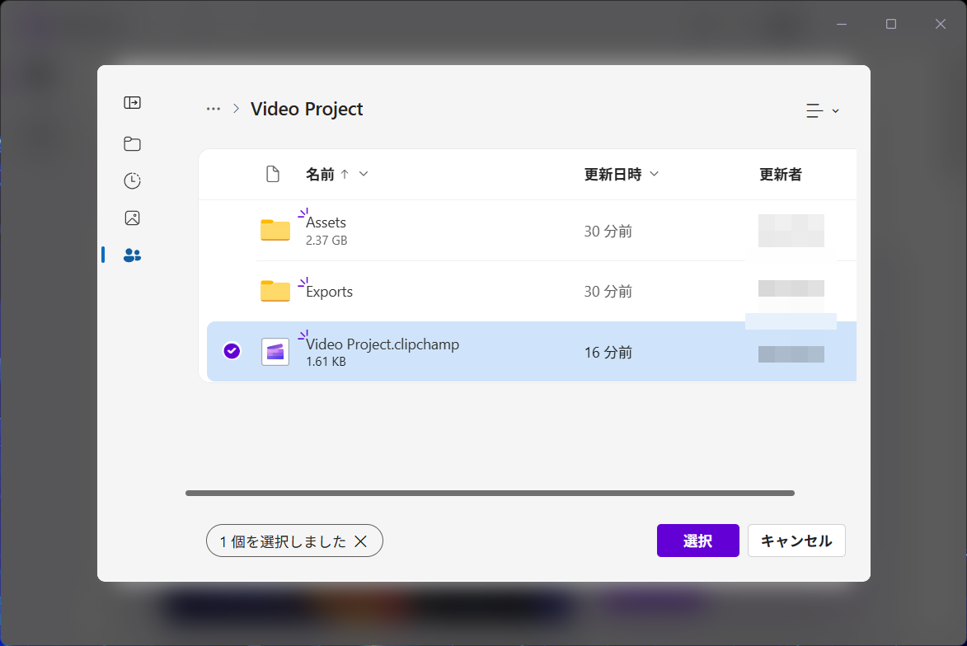
Task: Click the horizontal scrollbar
Action: 490,493
